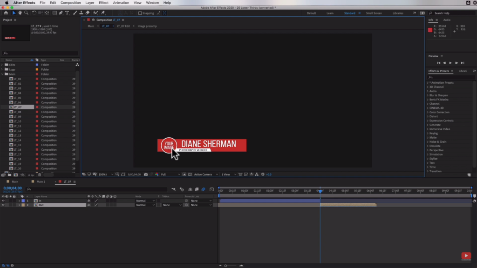This screenshot has height=268, width=477.
Task: Click the Home icon in toolbar
Action: pos(6,13)
